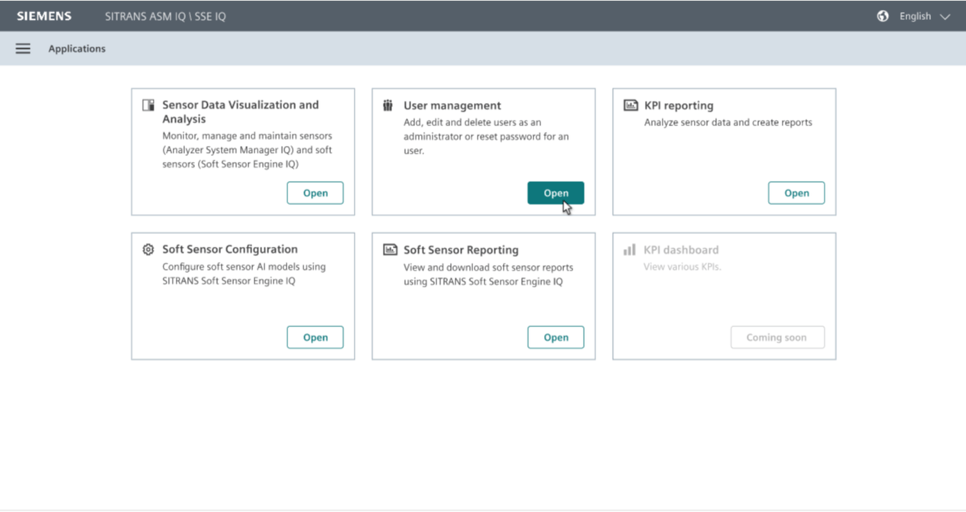The image size is (966, 512).
Task: Click the Soft Sensor Configuration gear icon
Action: point(148,249)
